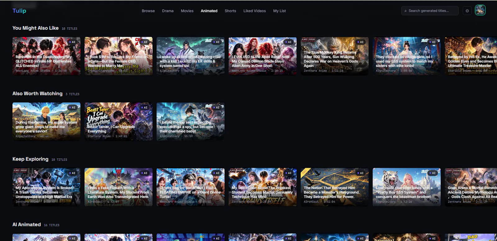Click the AI Animated section heading
The height and width of the screenshot is (241, 497).
[x=26, y=225]
